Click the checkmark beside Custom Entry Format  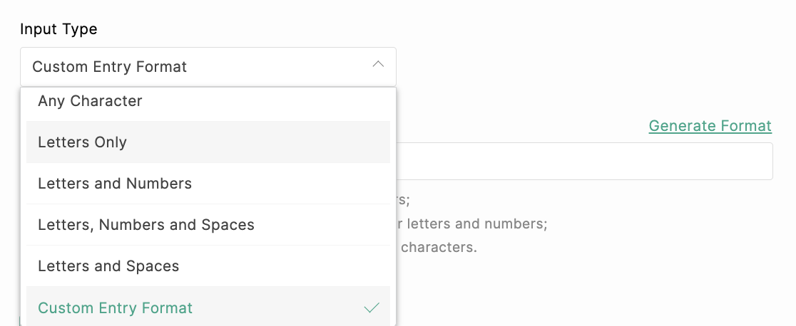point(371,308)
